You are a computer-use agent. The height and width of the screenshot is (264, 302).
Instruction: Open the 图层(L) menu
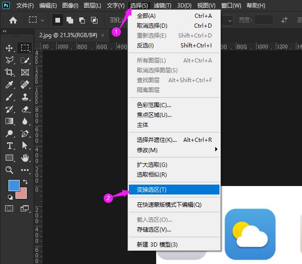pos(92,6)
